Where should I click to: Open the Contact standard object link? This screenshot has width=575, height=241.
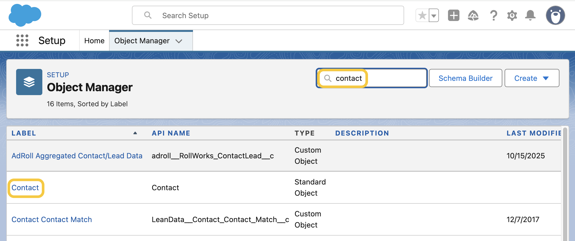point(25,188)
